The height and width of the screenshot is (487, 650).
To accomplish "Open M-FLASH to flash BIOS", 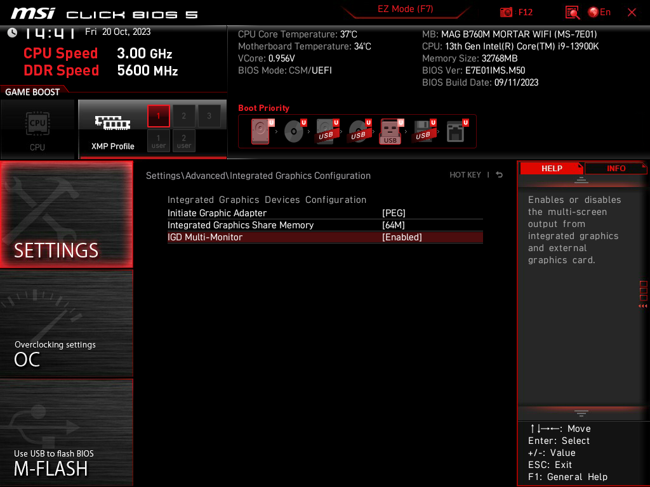I will point(66,432).
